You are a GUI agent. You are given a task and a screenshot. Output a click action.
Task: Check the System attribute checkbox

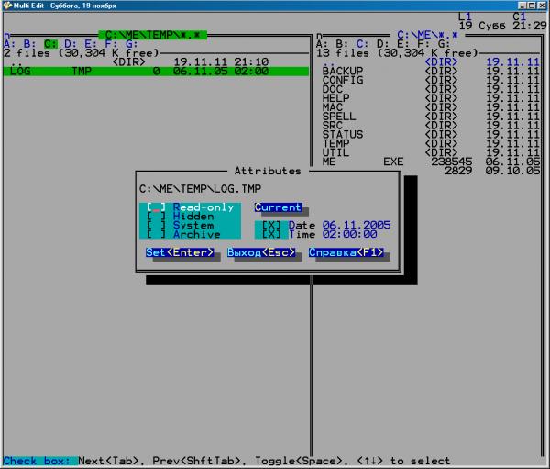[x=155, y=225]
